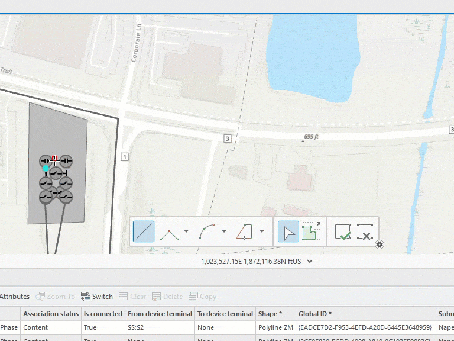The height and width of the screenshot is (341, 454).
Task: Click the Edit Vertices tool icon
Action: [x=312, y=231]
